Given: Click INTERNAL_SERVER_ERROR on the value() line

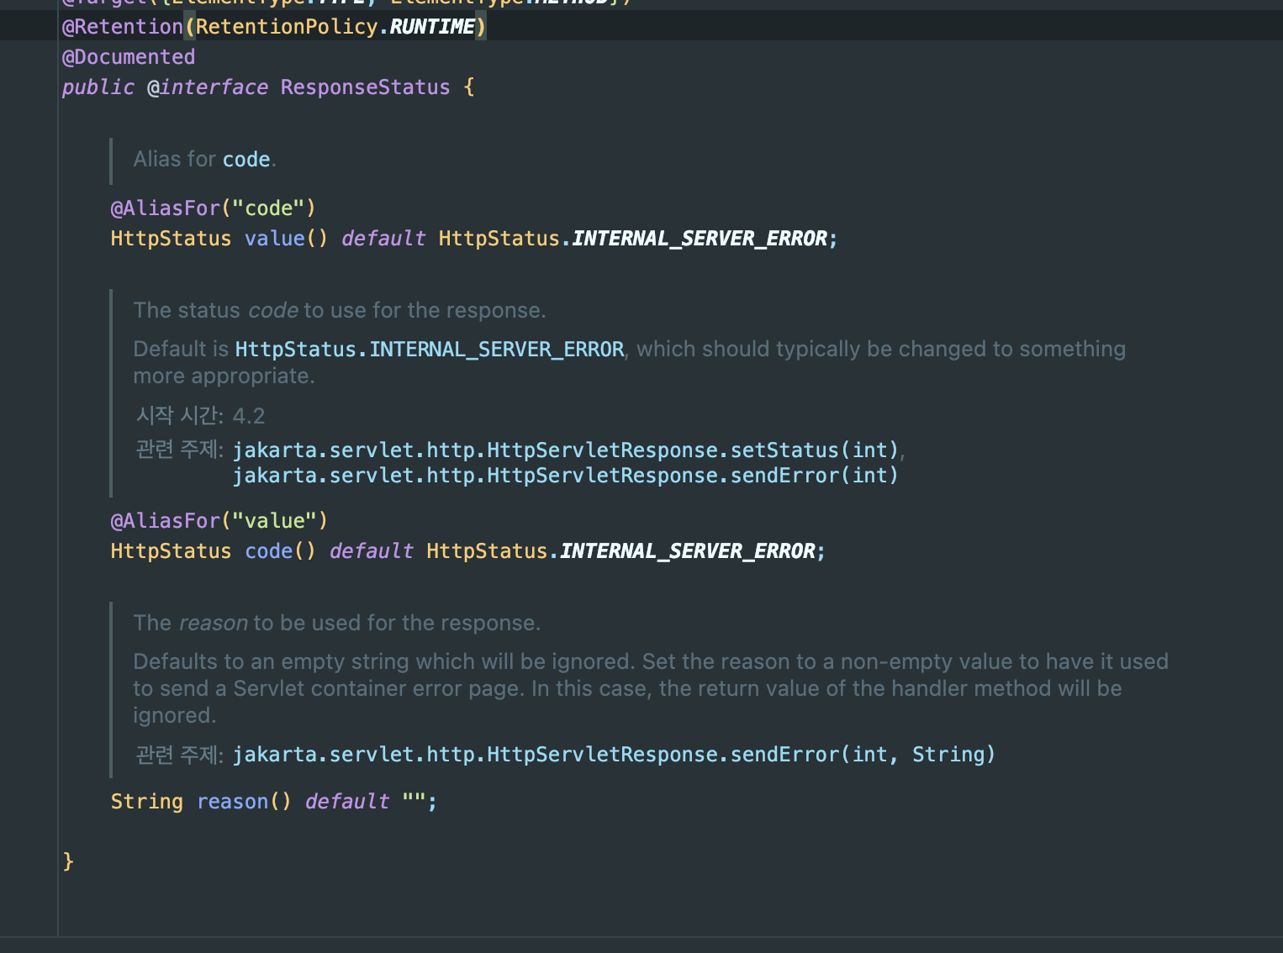Looking at the screenshot, I should tap(700, 239).
